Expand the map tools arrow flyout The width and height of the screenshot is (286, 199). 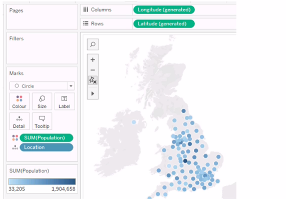(x=93, y=93)
